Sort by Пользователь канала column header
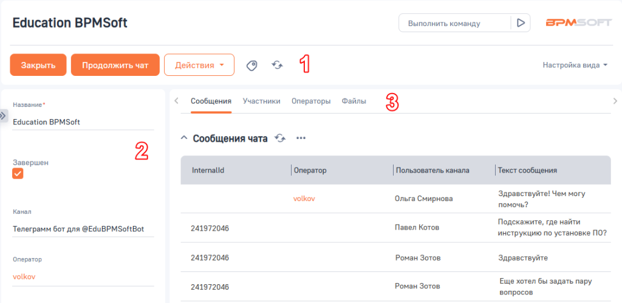The height and width of the screenshot is (303, 622). 432,170
